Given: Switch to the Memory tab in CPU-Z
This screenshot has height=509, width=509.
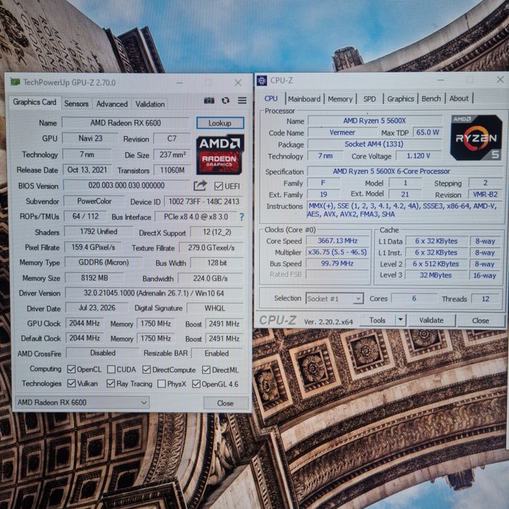Looking at the screenshot, I should point(340,99).
